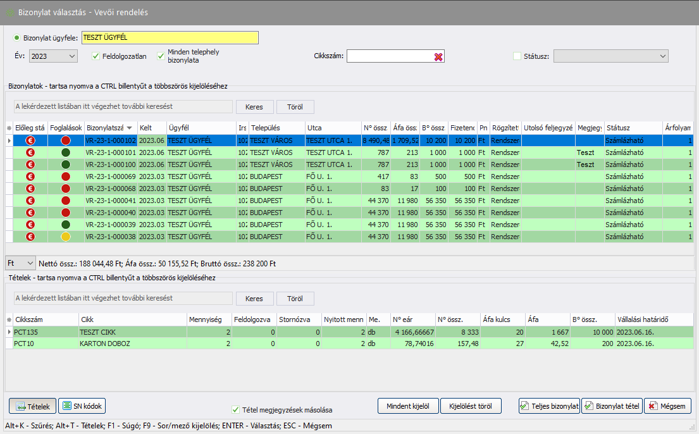Click the advance payment icon in row VR-23-1-000069

[30, 177]
